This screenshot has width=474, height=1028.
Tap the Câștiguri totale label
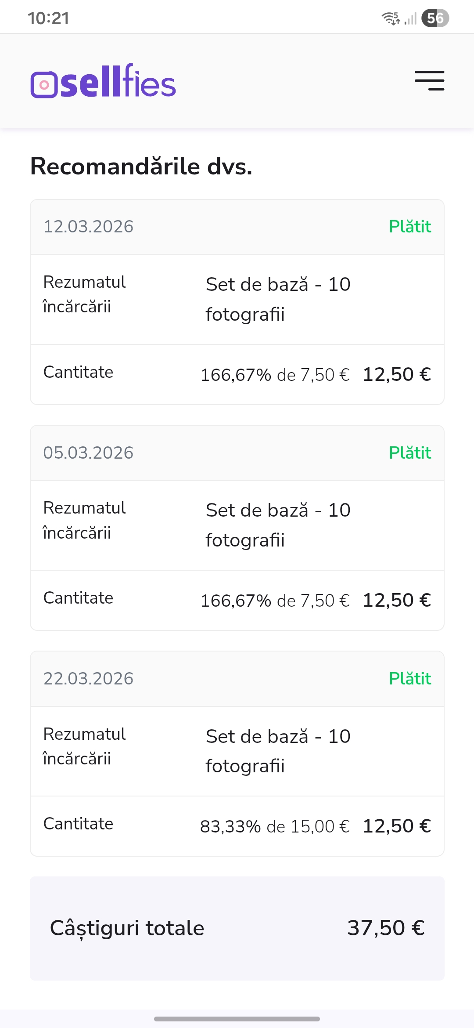pyautogui.click(x=127, y=928)
